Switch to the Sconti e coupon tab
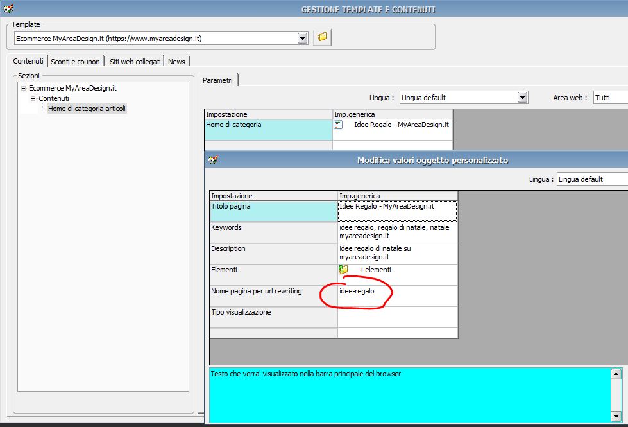Viewport: 628px width, 427px height. (75, 62)
